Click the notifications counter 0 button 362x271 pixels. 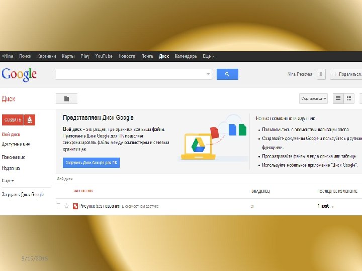click(x=321, y=74)
